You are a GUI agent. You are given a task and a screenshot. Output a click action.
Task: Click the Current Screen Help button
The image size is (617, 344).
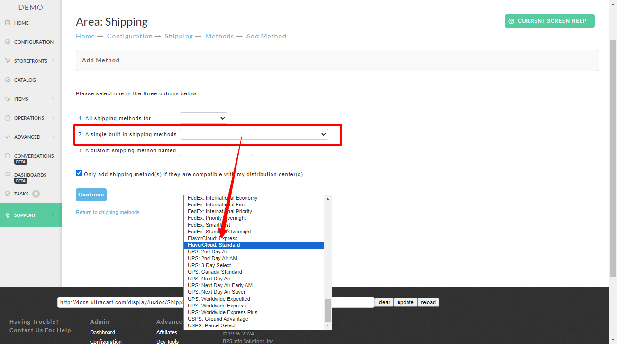pyautogui.click(x=549, y=21)
